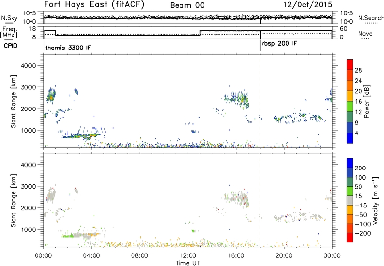Click the 'Time UT' axis title

[x=188, y=263]
